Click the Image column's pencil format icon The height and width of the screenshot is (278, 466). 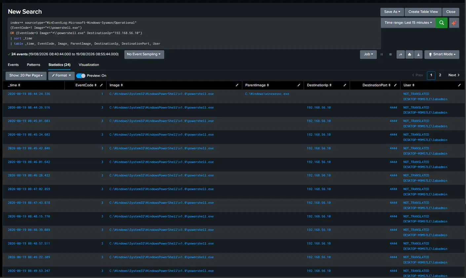(237, 85)
